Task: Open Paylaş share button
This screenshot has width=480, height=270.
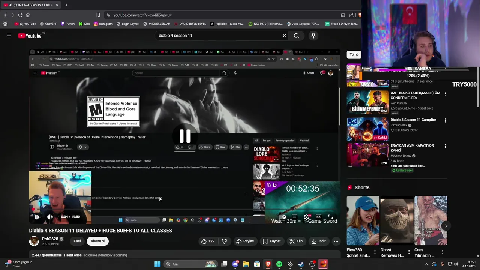Action: pyautogui.click(x=245, y=241)
